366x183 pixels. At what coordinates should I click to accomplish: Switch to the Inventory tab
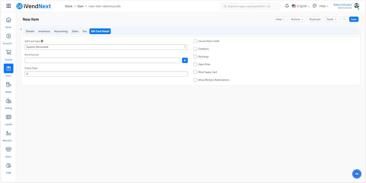[x=44, y=31]
